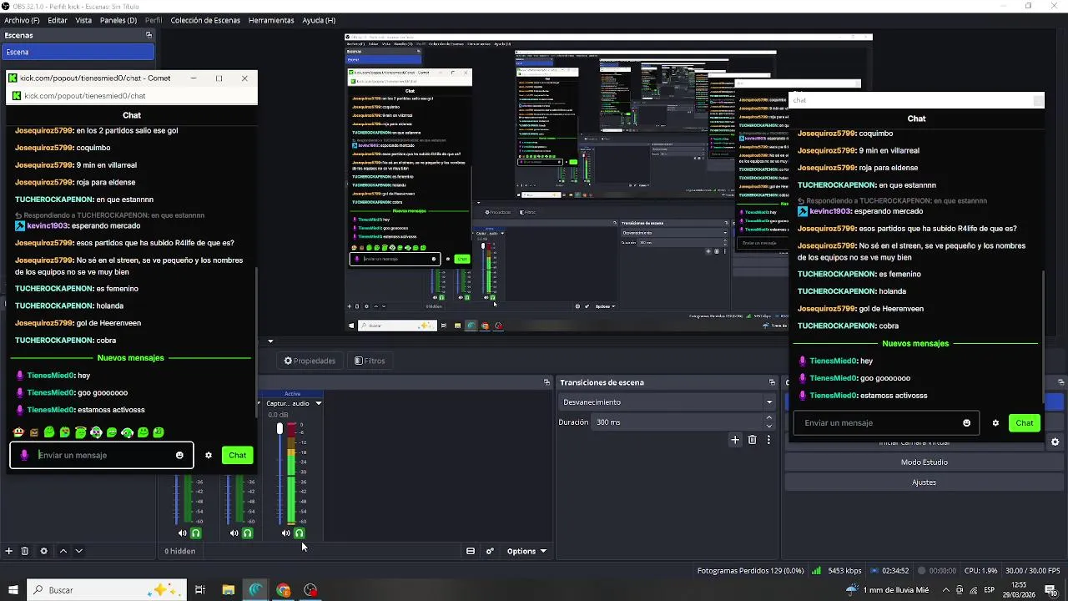Open the Archivo (F) menu
The height and width of the screenshot is (601, 1068).
22,20
